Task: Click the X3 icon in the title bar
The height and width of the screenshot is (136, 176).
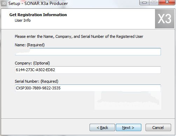Action: click(x=4, y=4)
